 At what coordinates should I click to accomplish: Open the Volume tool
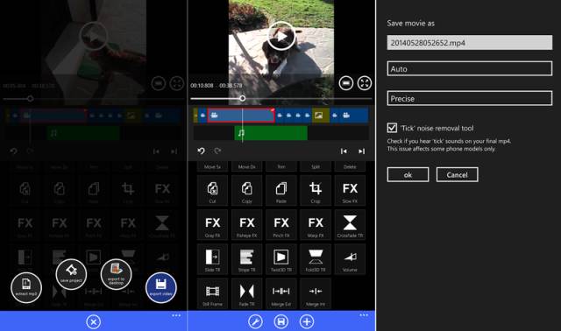tap(350, 259)
